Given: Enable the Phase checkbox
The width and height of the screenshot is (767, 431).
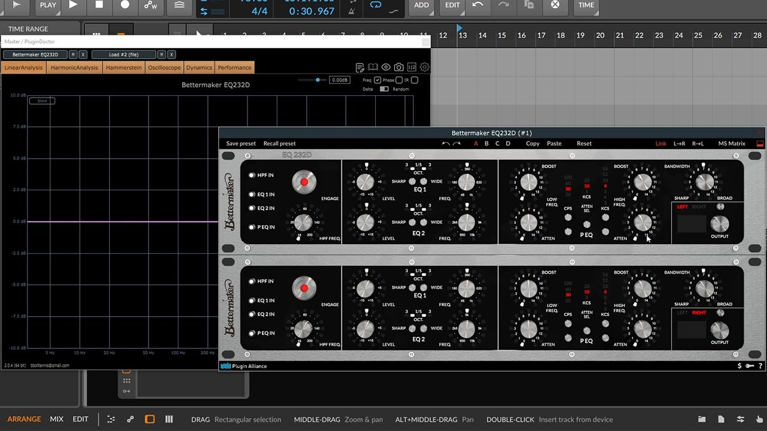Looking at the screenshot, I should (x=399, y=80).
